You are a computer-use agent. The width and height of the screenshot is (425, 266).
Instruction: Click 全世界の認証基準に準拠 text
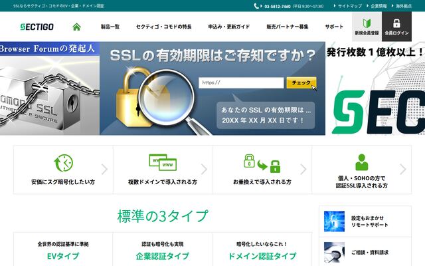pos(63,244)
